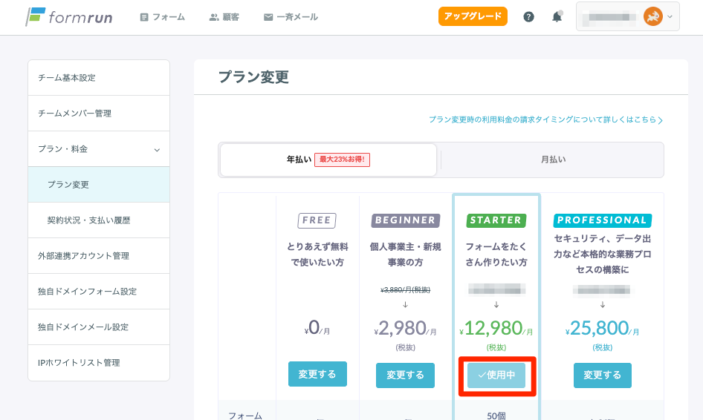Open notifications bell icon
703x420 pixels.
[557, 16]
